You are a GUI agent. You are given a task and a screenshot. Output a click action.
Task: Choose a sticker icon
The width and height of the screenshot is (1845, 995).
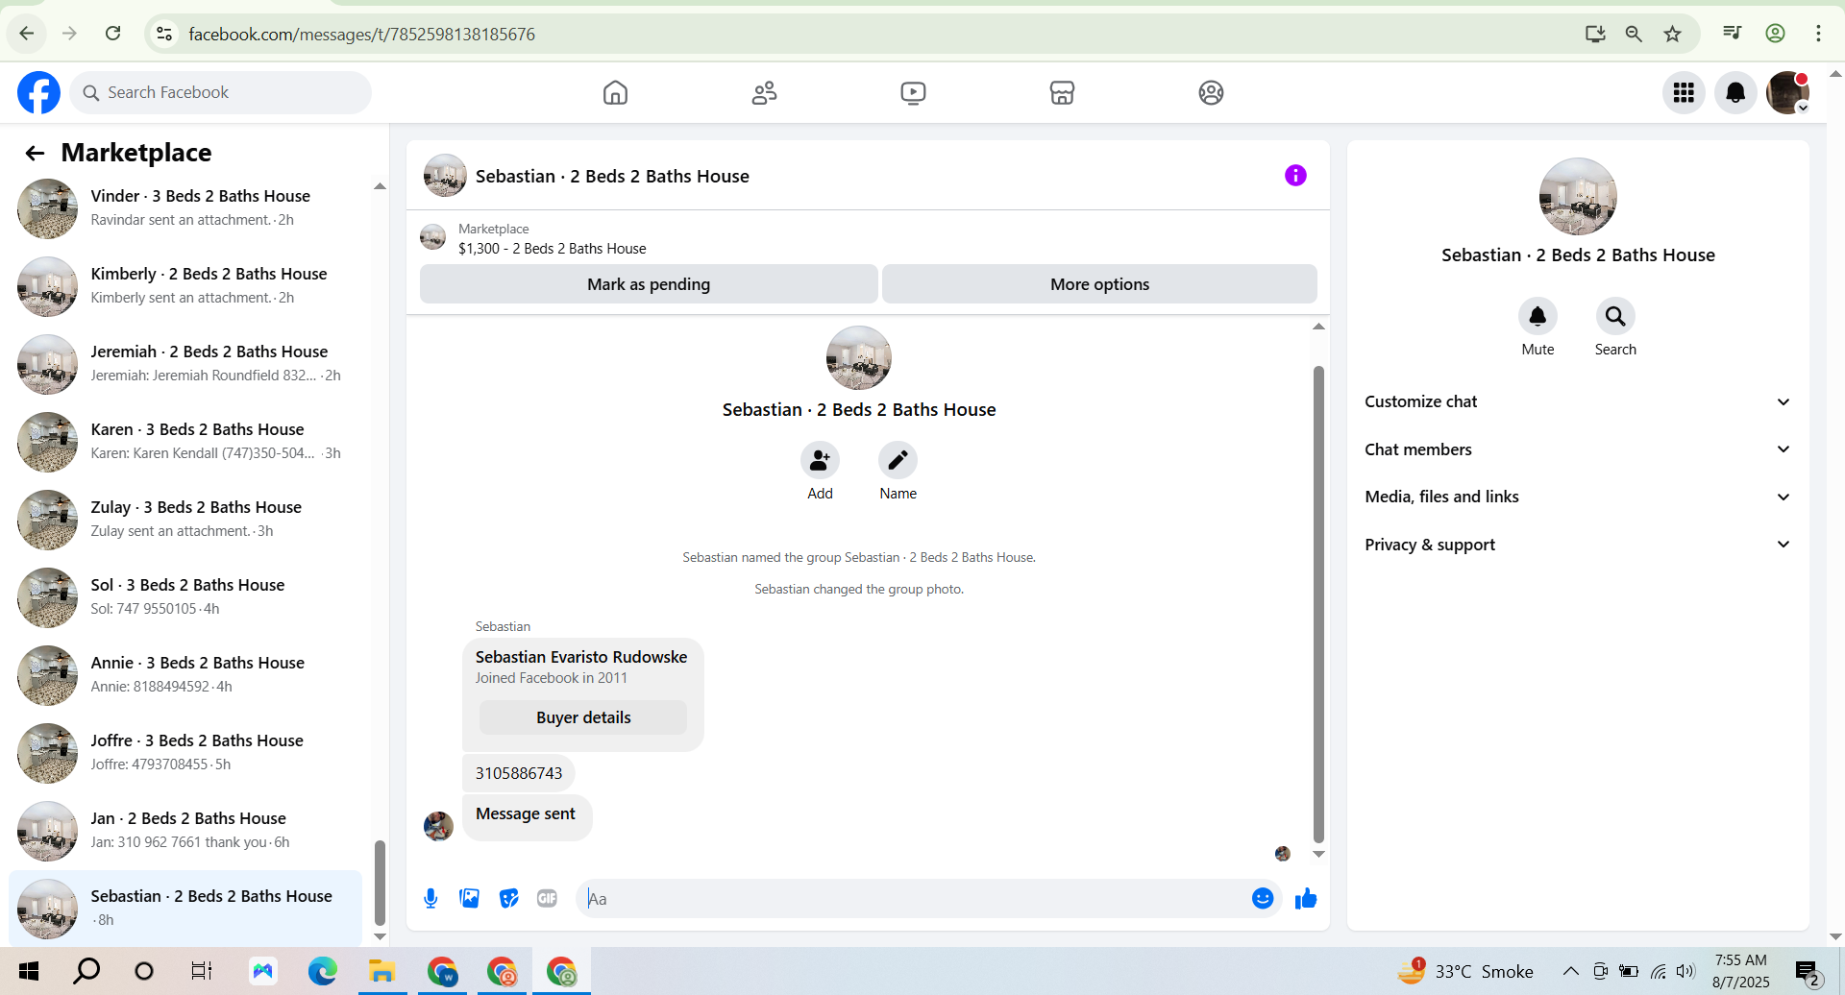tap(508, 898)
